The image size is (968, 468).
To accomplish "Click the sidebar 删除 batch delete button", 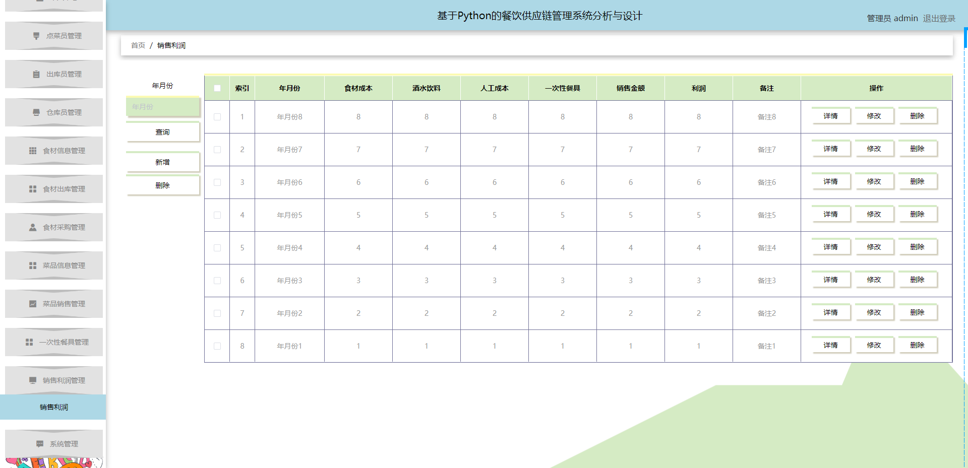I will (x=162, y=185).
